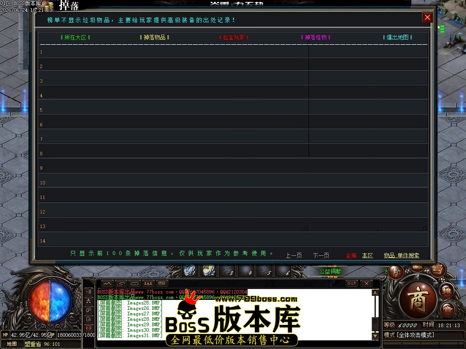The image size is (466, 349).
Task: Click the mountain-shaped chat toolbar icon
Action: point(107,284)
